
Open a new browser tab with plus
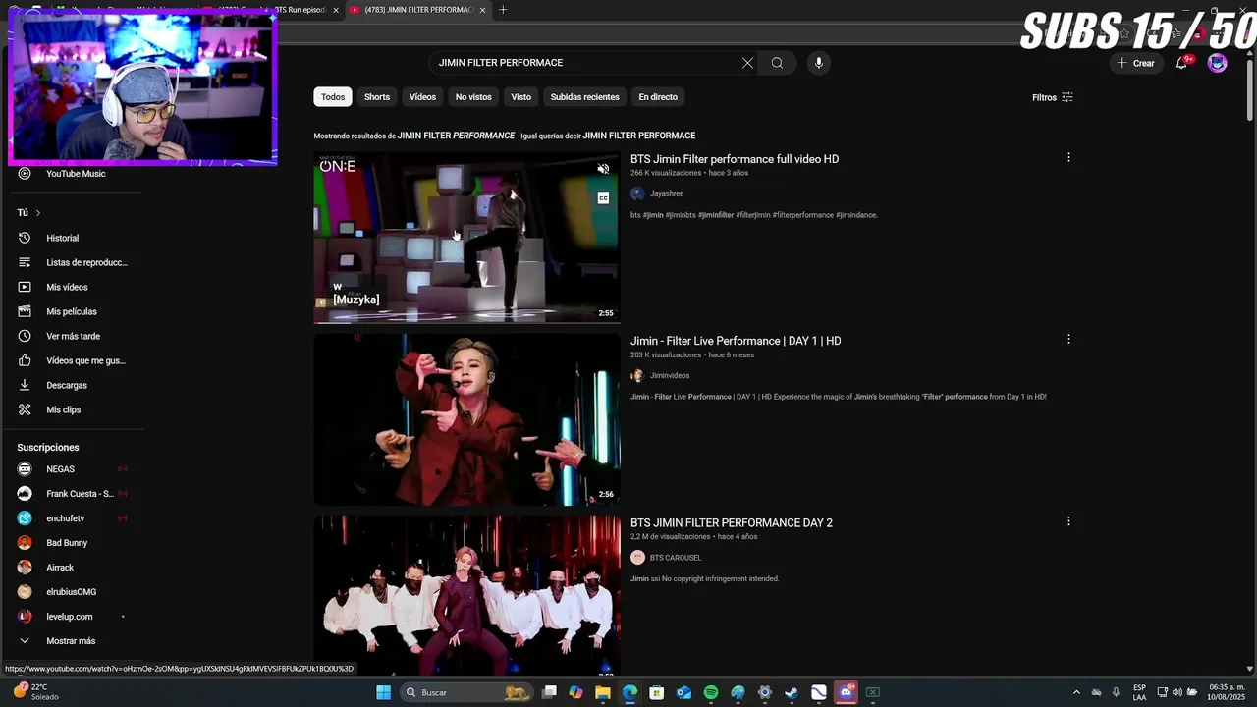[503, 10]
